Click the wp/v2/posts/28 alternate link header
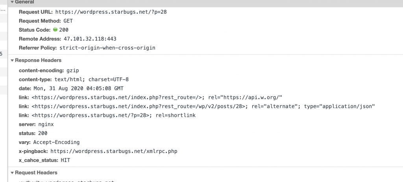This screenshot has height=182, width=403. click(x=203, y=106)
